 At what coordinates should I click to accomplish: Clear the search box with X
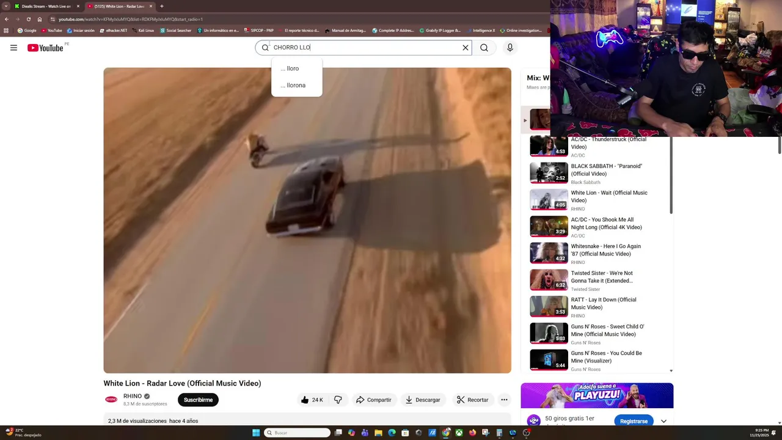pyautogui.click(x=465, y=48)
